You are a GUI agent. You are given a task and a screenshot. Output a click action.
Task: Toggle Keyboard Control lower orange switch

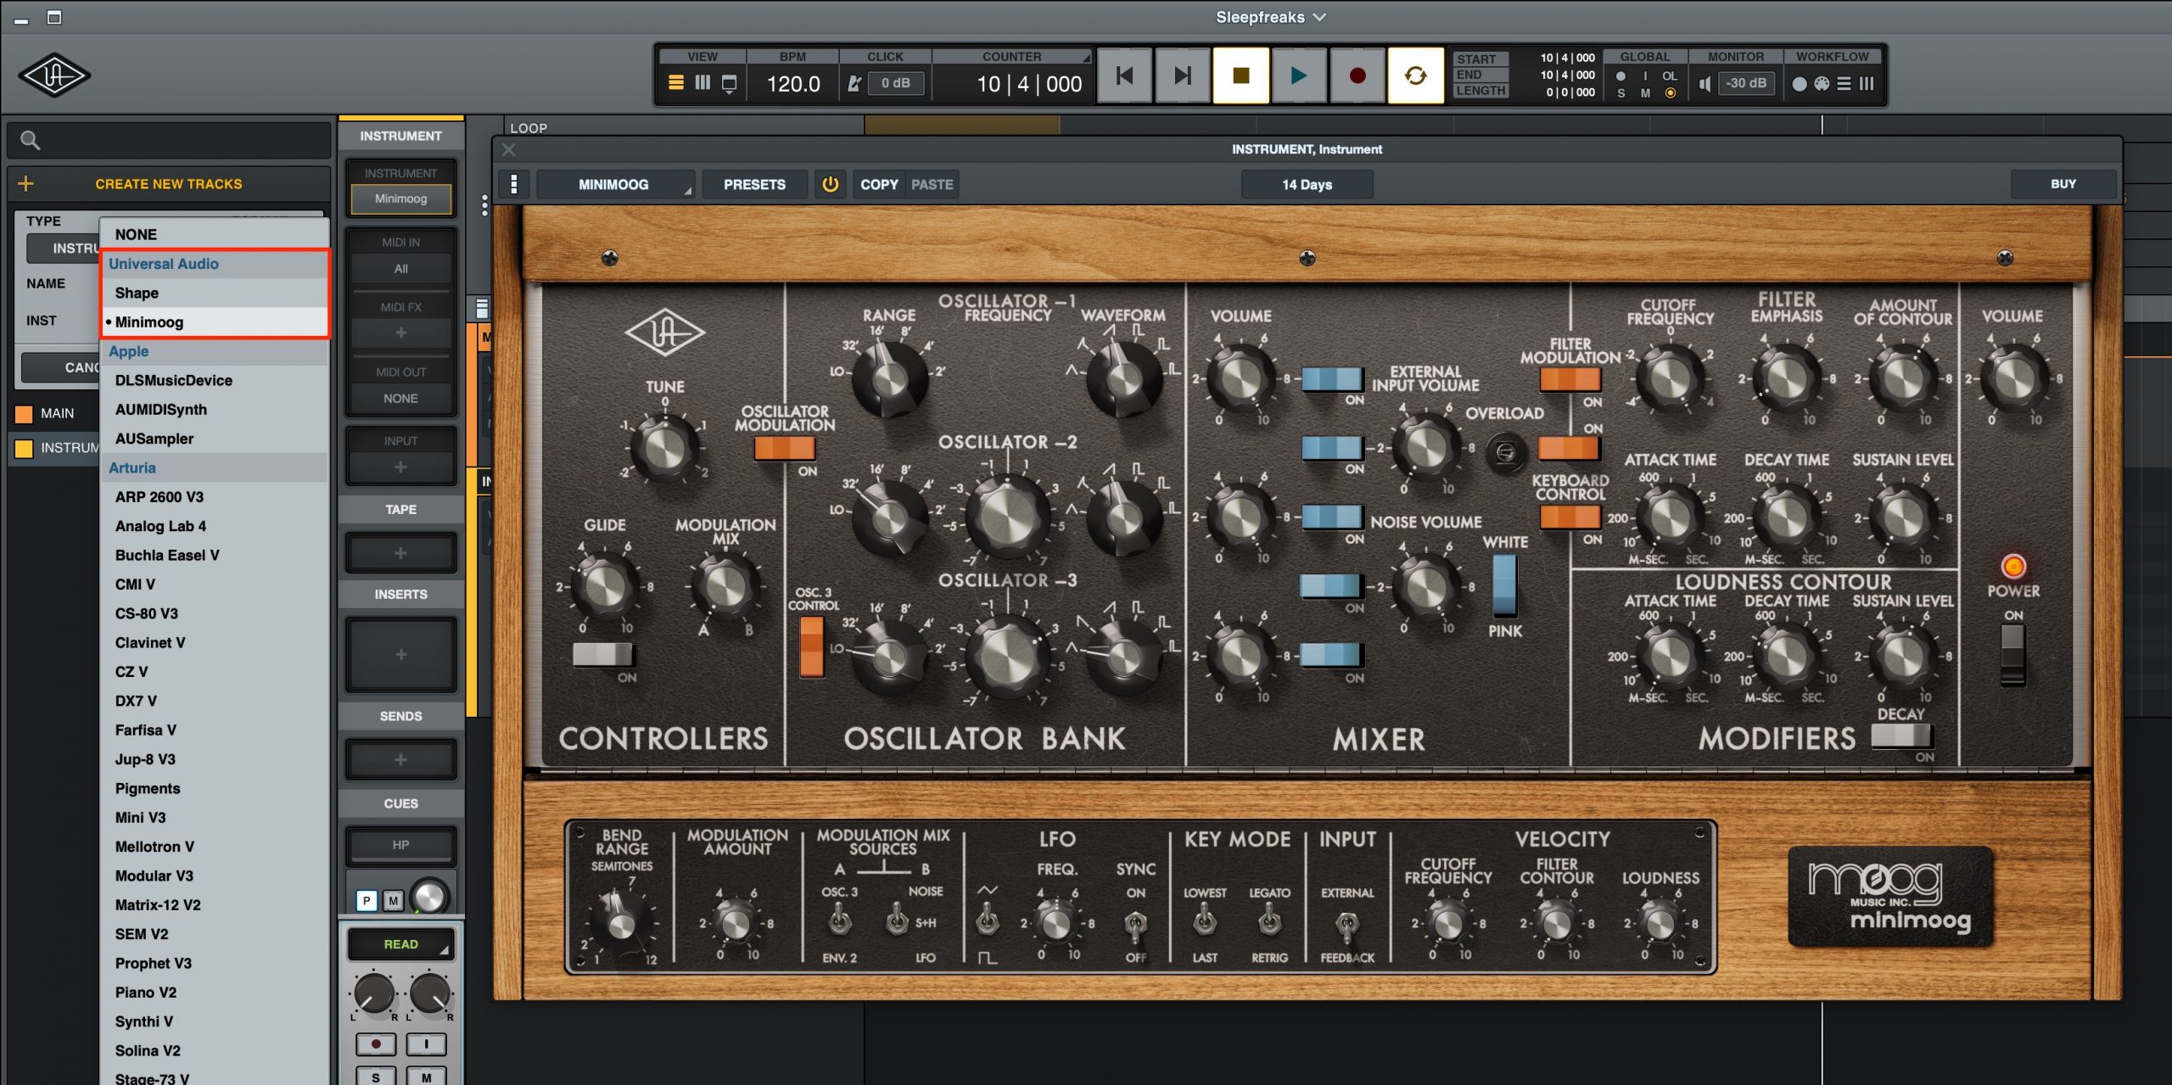(1570, 517)
